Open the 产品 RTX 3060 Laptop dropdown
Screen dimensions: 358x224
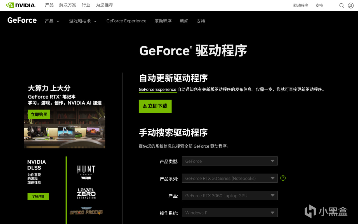click(x=230, y=195)
